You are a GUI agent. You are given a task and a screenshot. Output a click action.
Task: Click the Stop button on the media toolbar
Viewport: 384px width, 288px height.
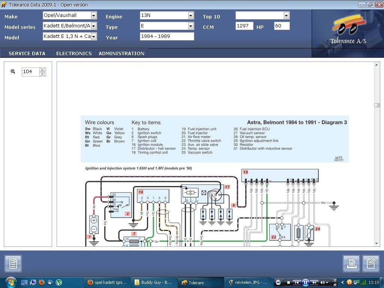(x=288, y=283)
